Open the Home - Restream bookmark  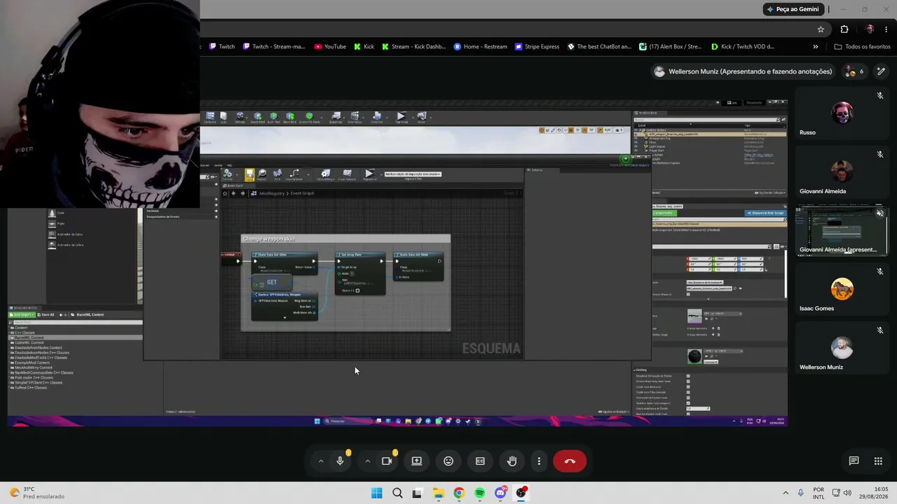481,47
